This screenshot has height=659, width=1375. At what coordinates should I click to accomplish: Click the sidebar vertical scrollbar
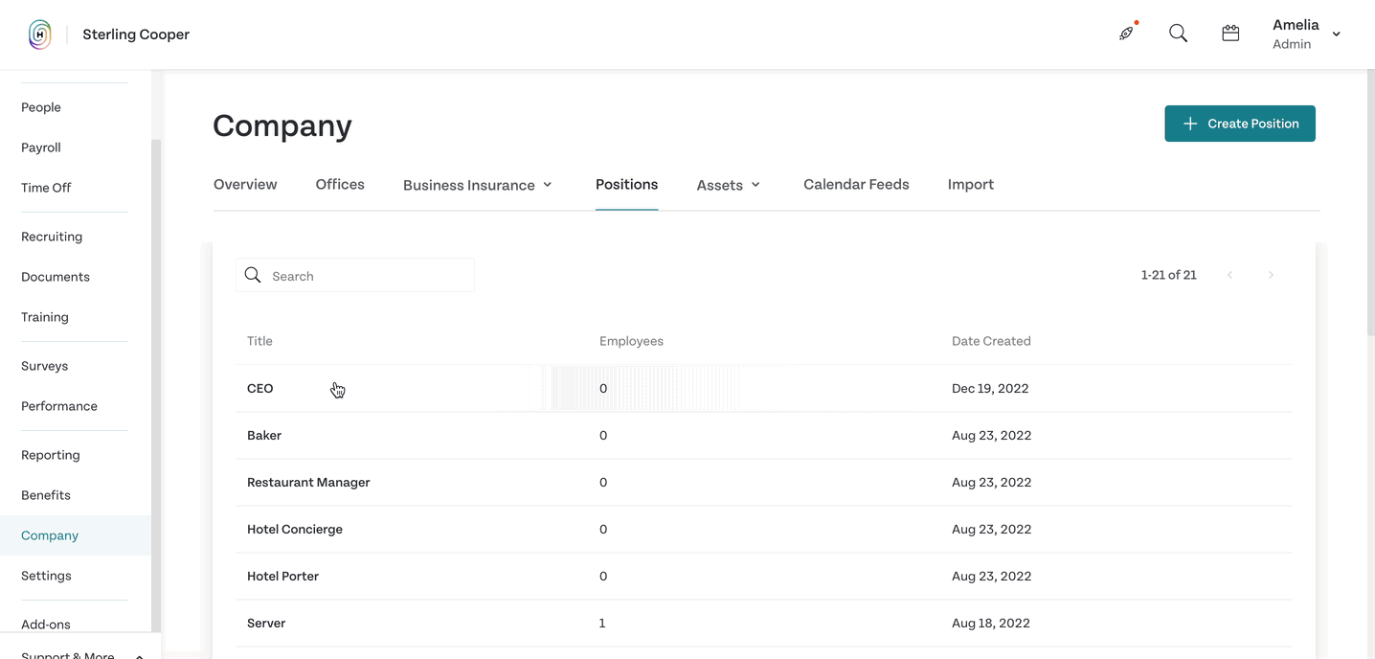(156, 383)
